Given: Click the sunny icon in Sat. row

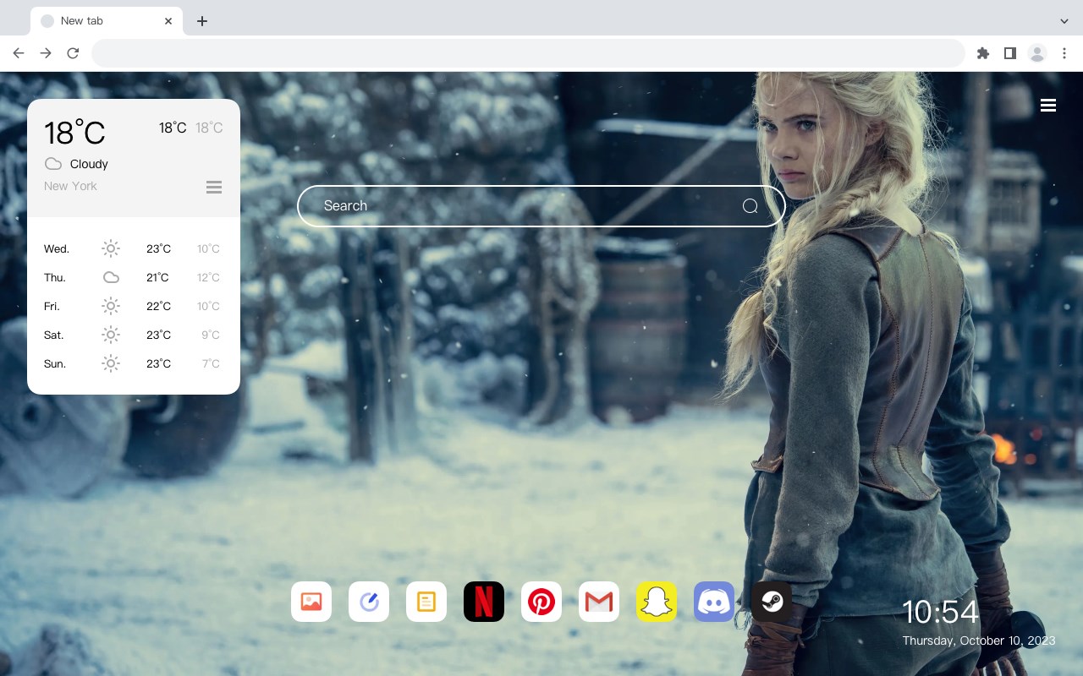Looking at the screenshot, I should pyautogui.click(x=111, y=335).
